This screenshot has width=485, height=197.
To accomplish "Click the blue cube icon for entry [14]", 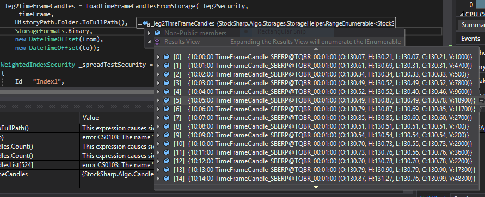I will [x=167, y=178].
